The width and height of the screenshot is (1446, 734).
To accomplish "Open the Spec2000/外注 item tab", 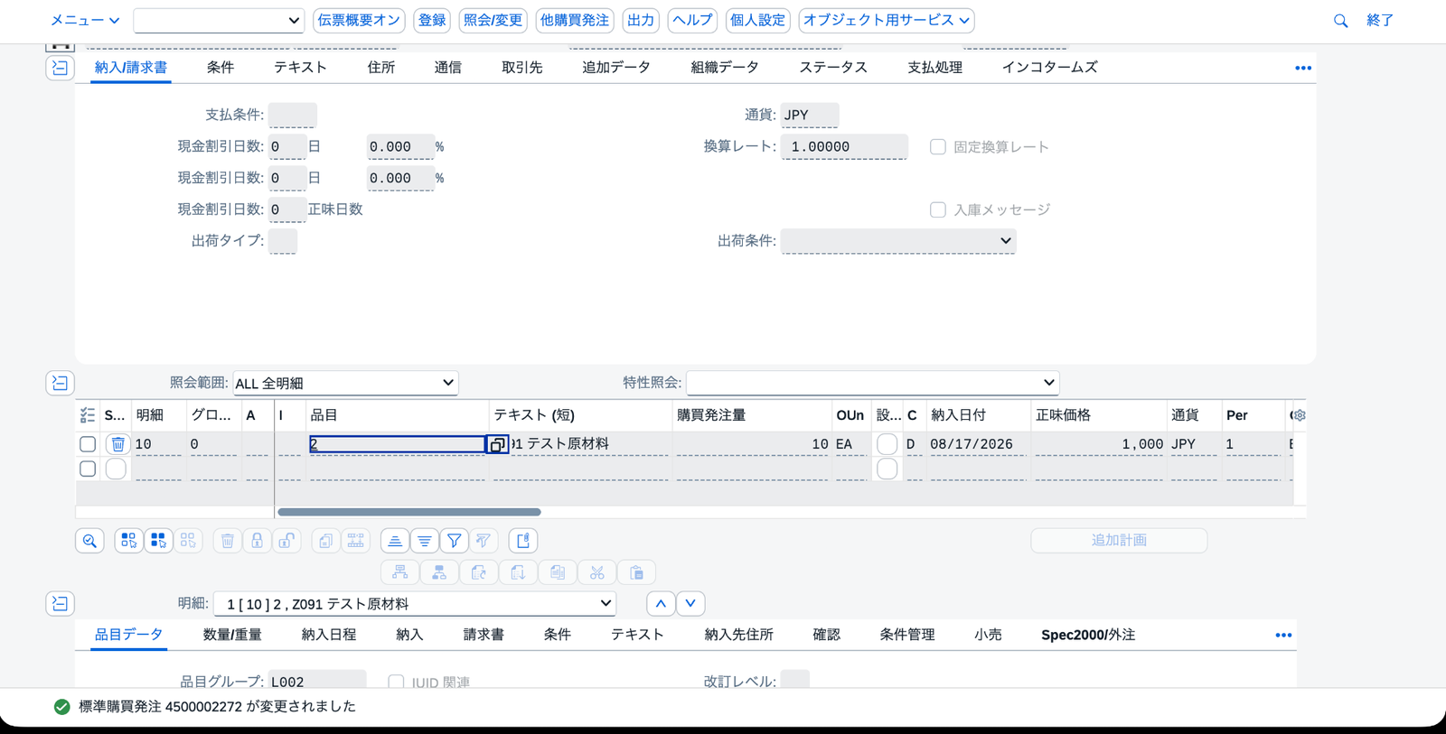I will (x=1088, y=635).
